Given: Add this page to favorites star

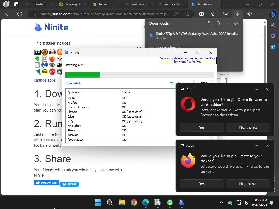Looking at the screenshot, I should pyautogui.click(x=187, y=14).
